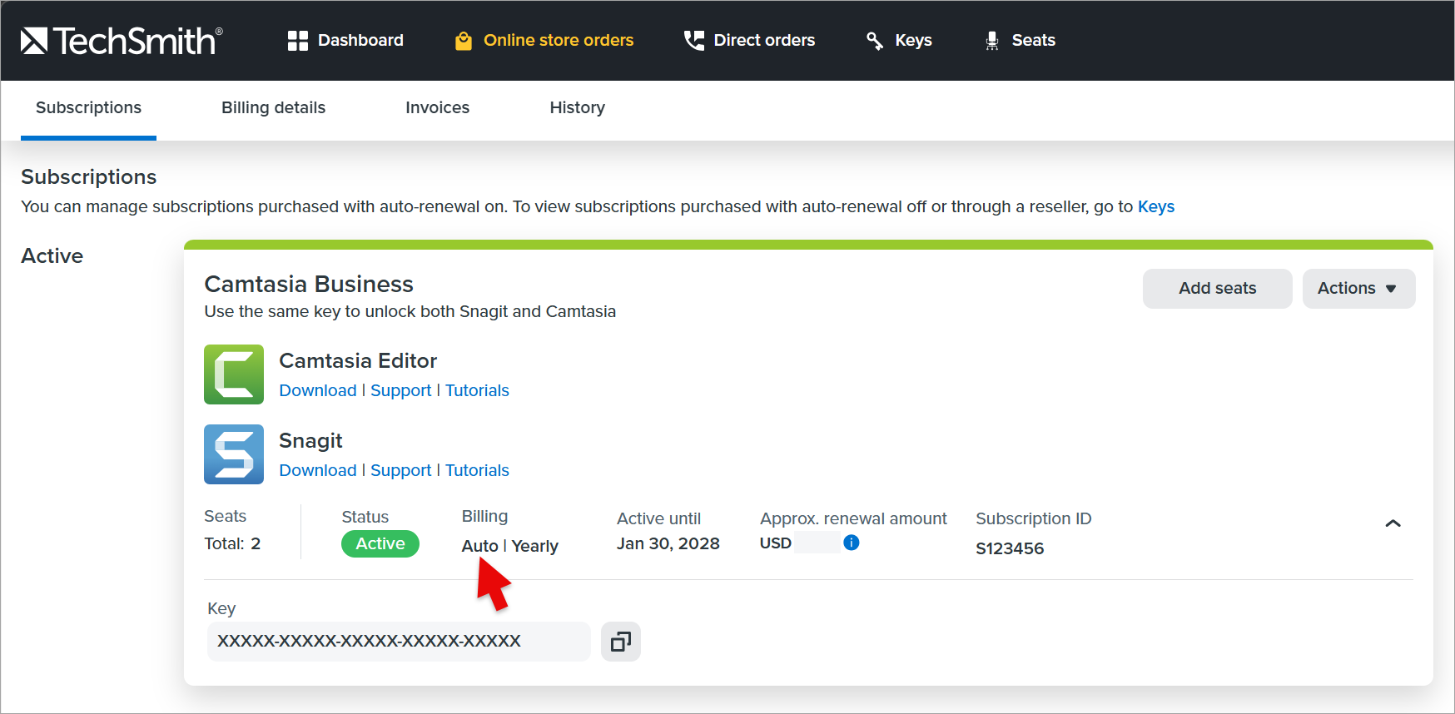Go to Direct orders

(749, 41)
